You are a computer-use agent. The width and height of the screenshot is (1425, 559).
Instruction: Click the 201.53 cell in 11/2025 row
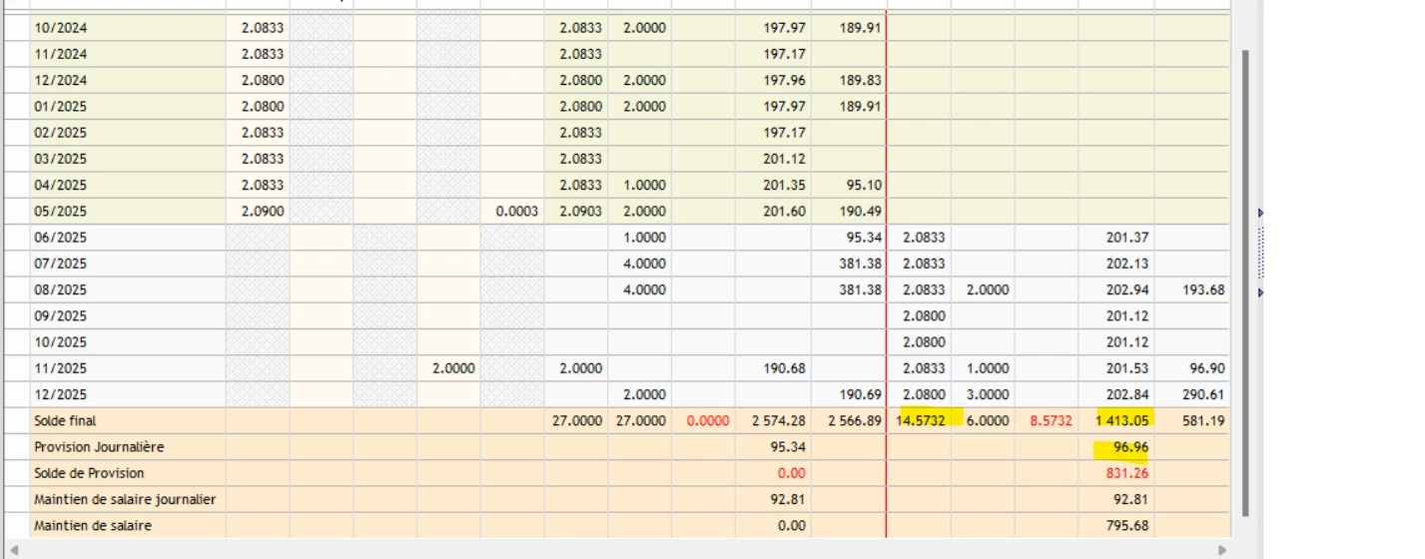(x=1116, y=368)
